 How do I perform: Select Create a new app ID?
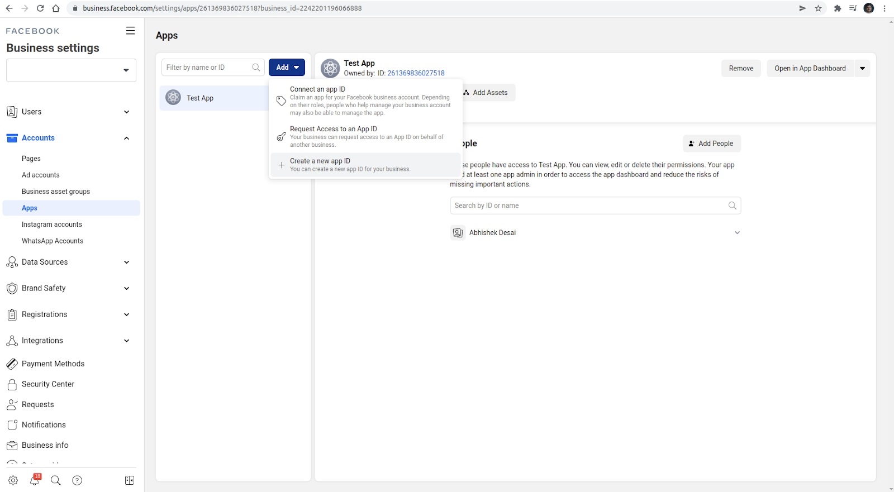pyautogui.click(x=365, y=165)
